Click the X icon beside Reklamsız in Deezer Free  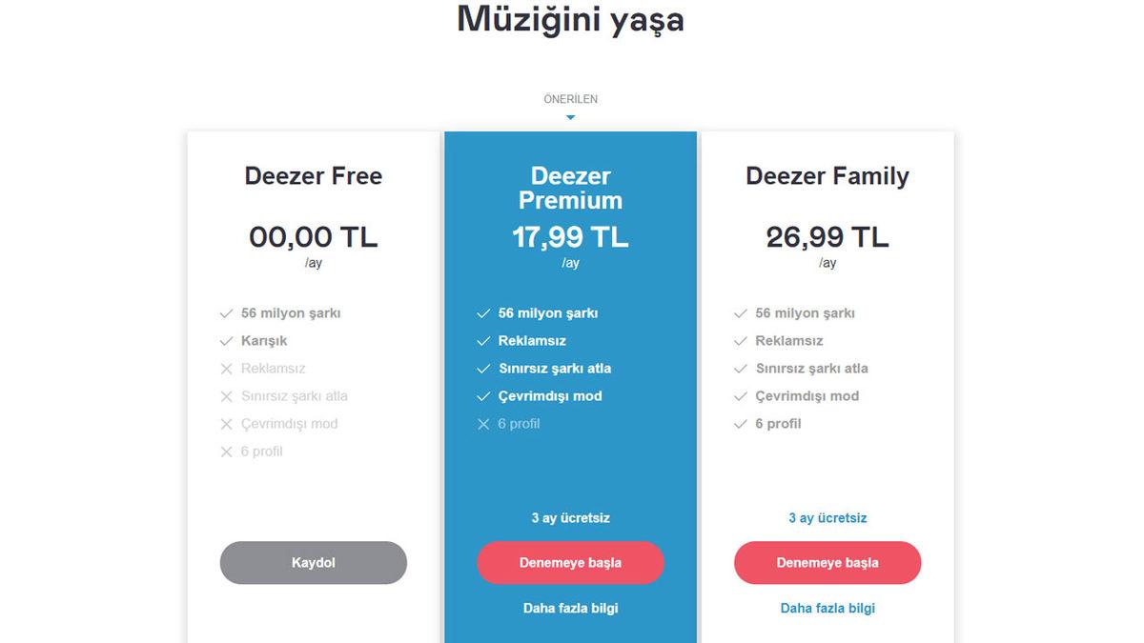point(227,369)
